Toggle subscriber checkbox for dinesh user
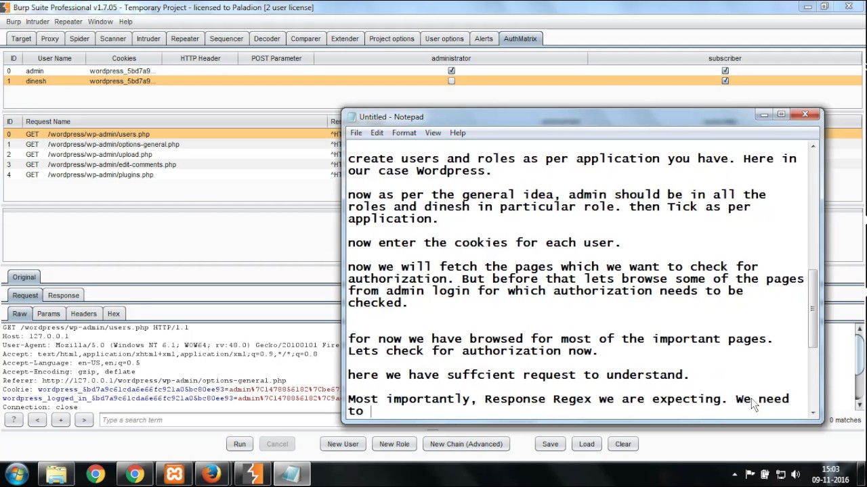867x487 pixels. click(725, 80)
